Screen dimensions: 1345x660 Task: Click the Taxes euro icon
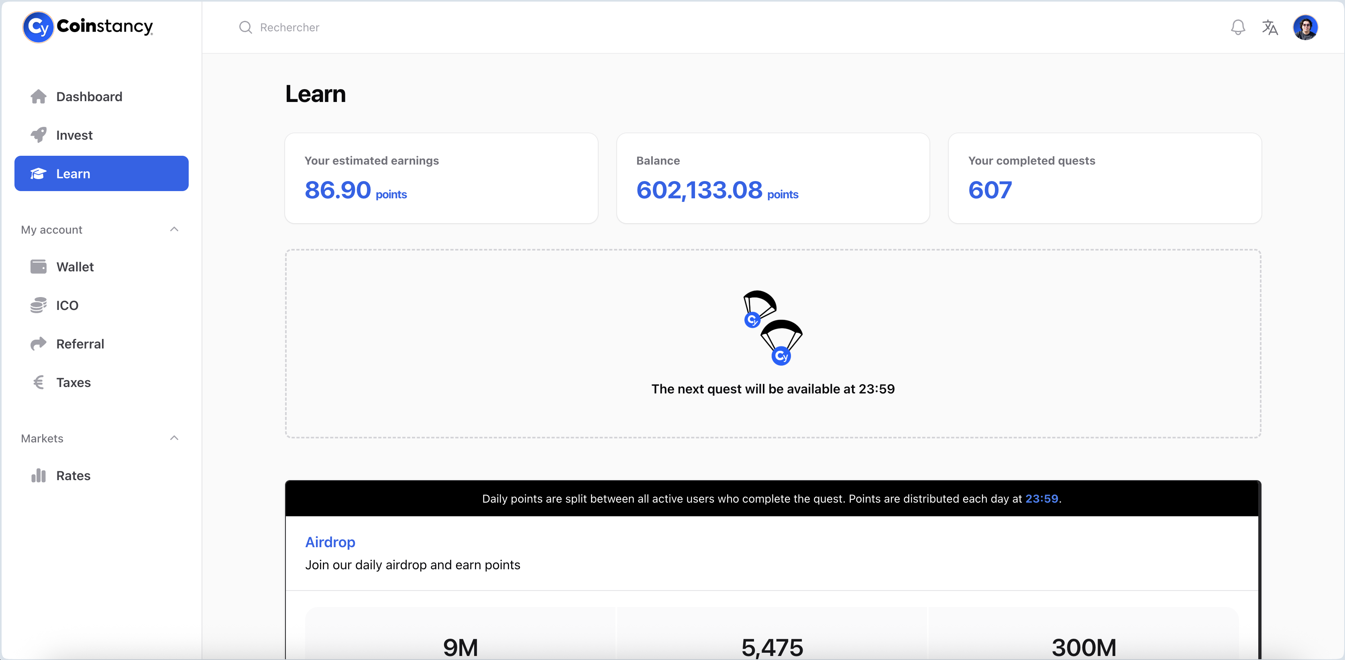38,382
